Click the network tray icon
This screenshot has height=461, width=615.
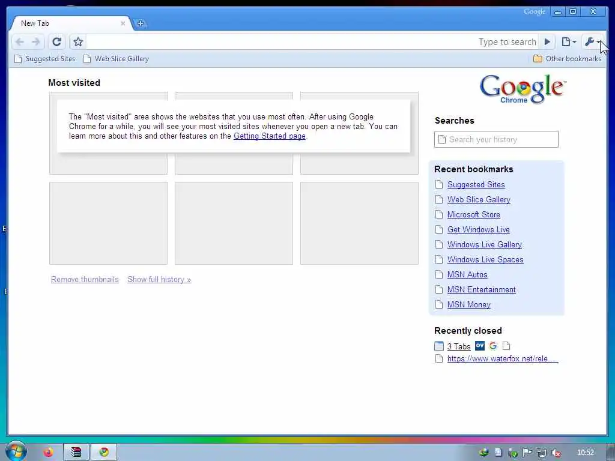point(542,453)
